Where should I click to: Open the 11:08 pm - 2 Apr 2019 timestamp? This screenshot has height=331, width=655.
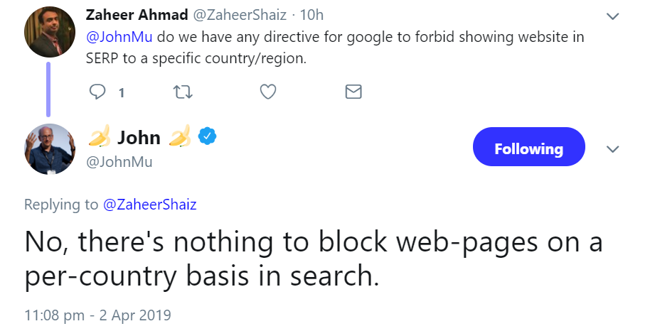pos(97,314)
